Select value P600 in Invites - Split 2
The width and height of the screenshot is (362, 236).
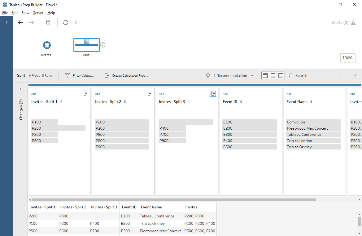click(x=122, y=135)
